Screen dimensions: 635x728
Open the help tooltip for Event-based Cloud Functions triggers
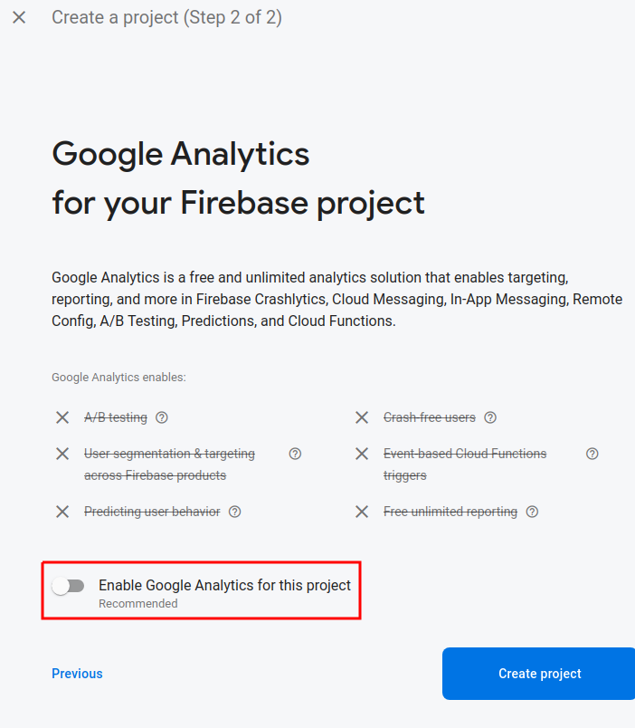[592, 454]
